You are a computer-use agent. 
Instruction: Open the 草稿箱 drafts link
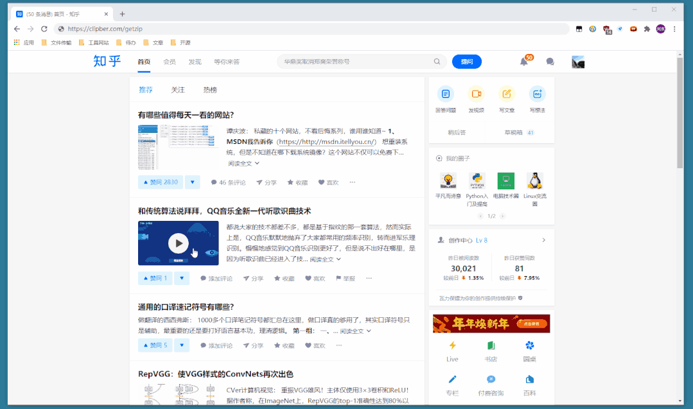(x=513, y=133)
